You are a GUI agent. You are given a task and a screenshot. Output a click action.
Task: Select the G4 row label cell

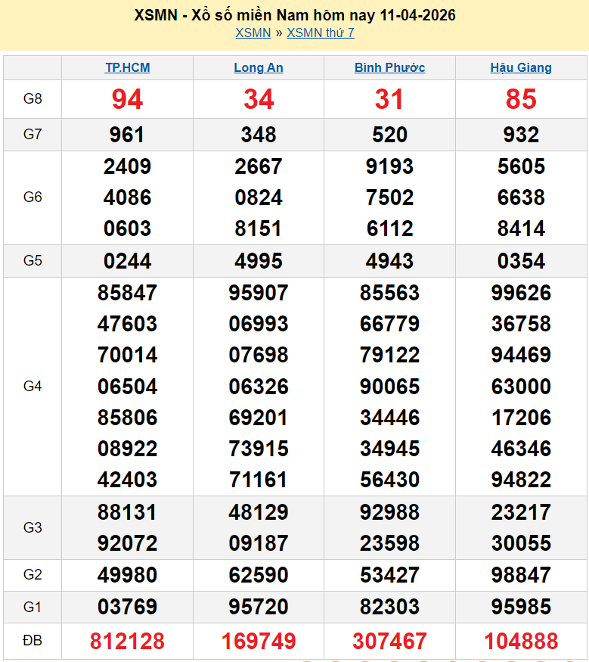[33, 387]
